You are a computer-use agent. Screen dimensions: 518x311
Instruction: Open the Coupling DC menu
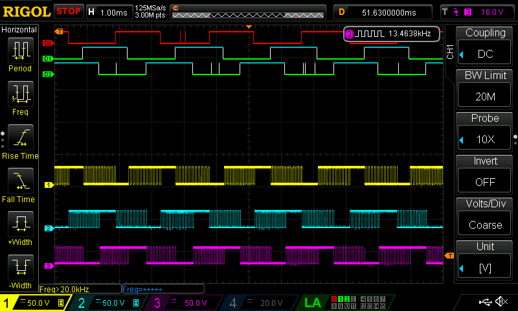point(484,45)
